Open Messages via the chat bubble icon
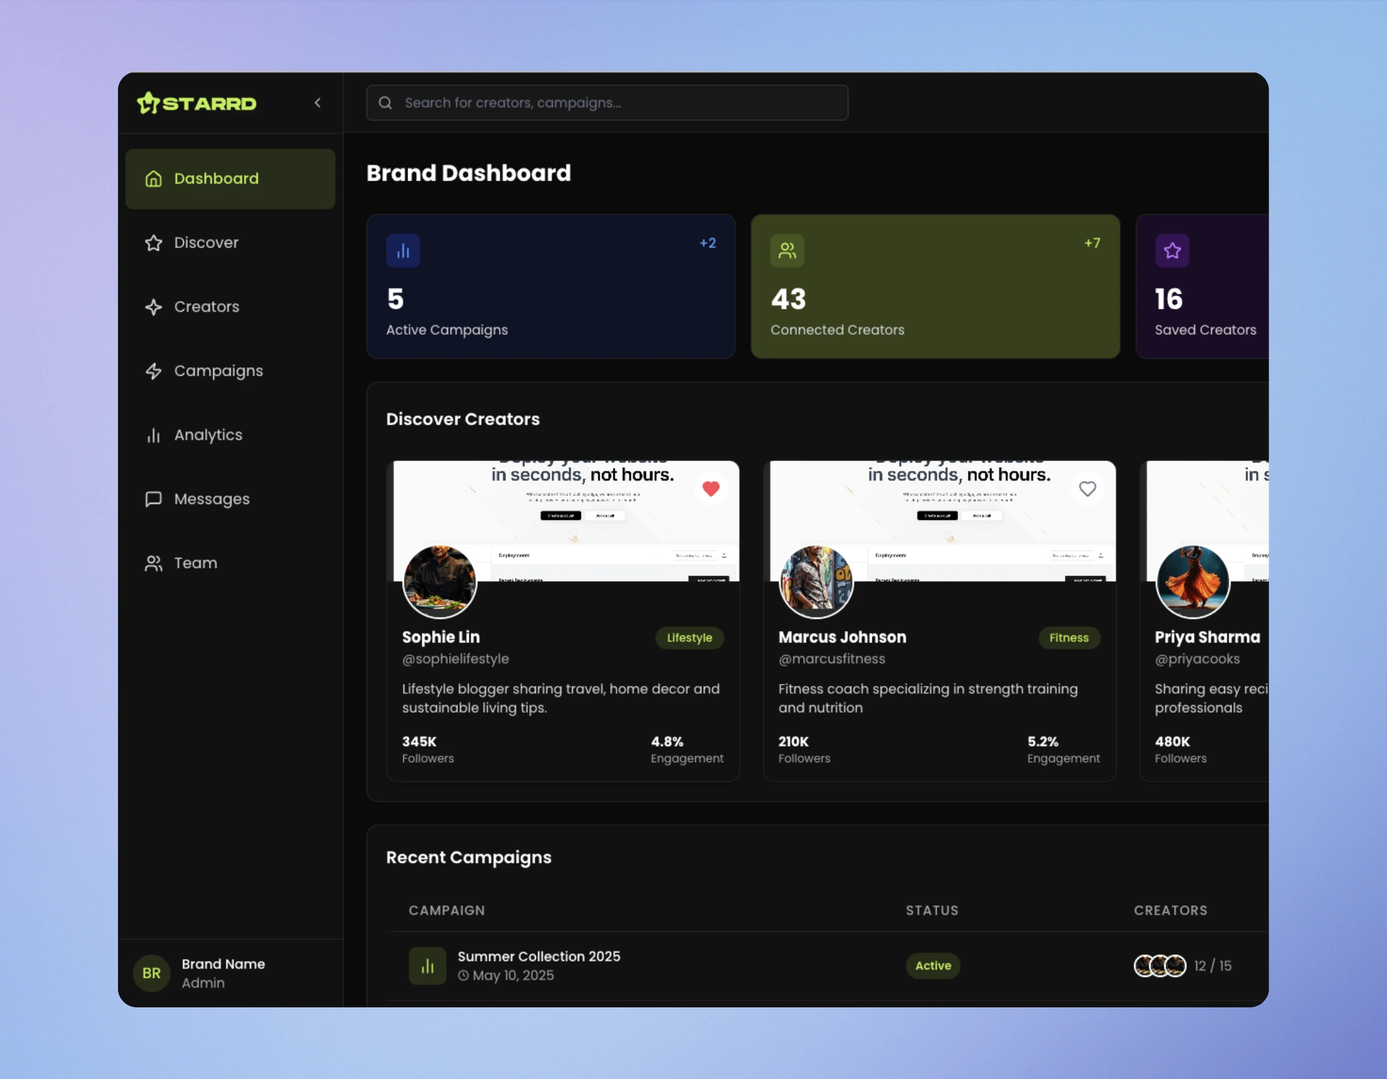 [x=154, y=499]
